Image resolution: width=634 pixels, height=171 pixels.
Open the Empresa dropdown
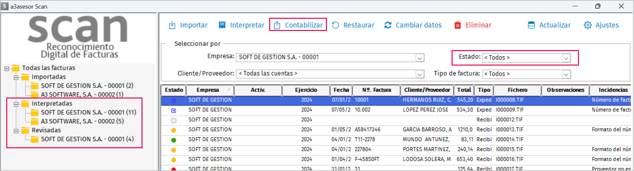coord(419,58)
